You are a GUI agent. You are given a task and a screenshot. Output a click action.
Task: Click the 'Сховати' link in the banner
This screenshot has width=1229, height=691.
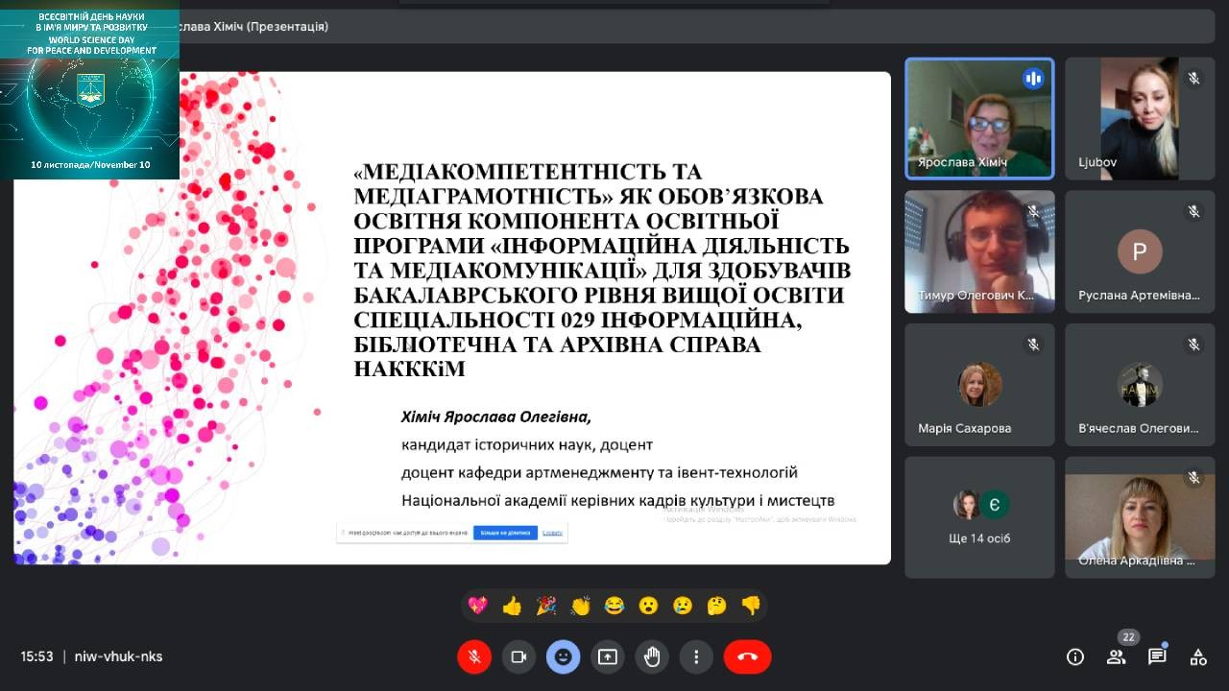click(554, 531)
